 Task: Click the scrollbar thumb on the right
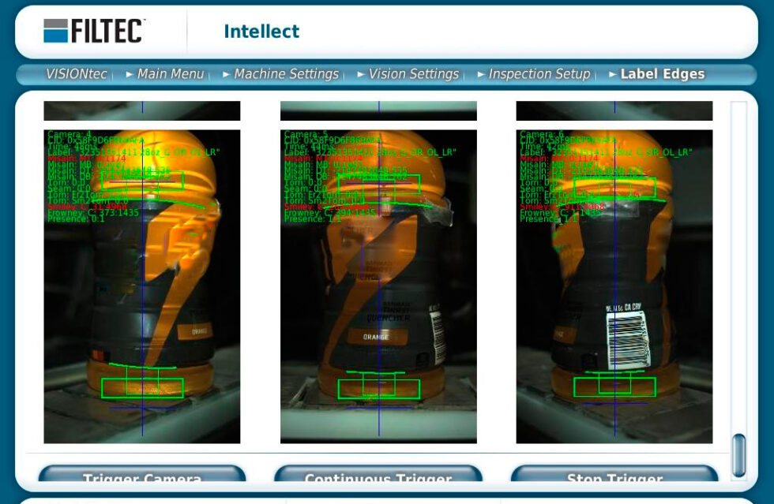(738, 454)
